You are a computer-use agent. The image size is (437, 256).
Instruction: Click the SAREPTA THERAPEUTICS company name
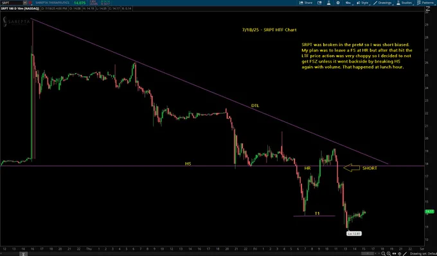[53, 3]
